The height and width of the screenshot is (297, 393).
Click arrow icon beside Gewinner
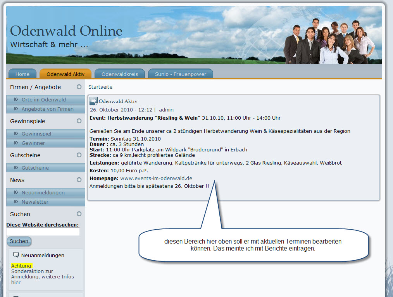[16, 143]
